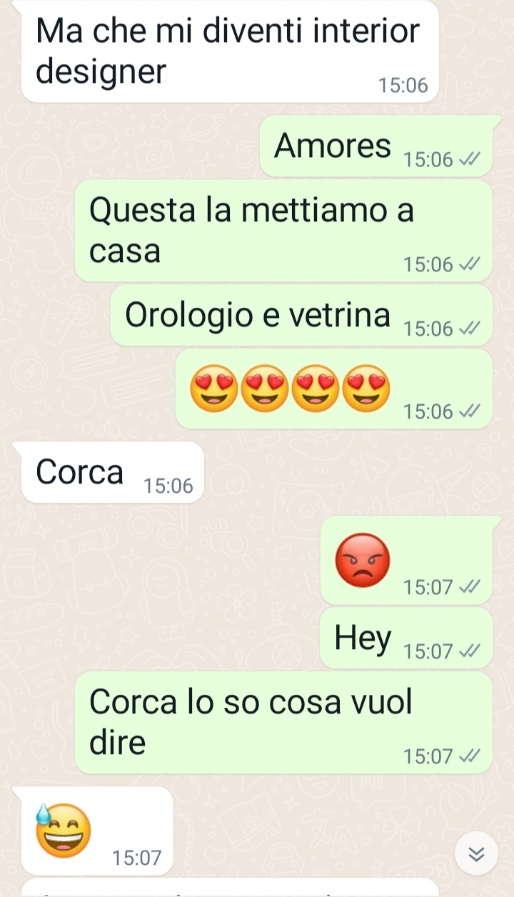
Task: Tap the read receipt ticks next to Hey
Action: click(470, 651)
